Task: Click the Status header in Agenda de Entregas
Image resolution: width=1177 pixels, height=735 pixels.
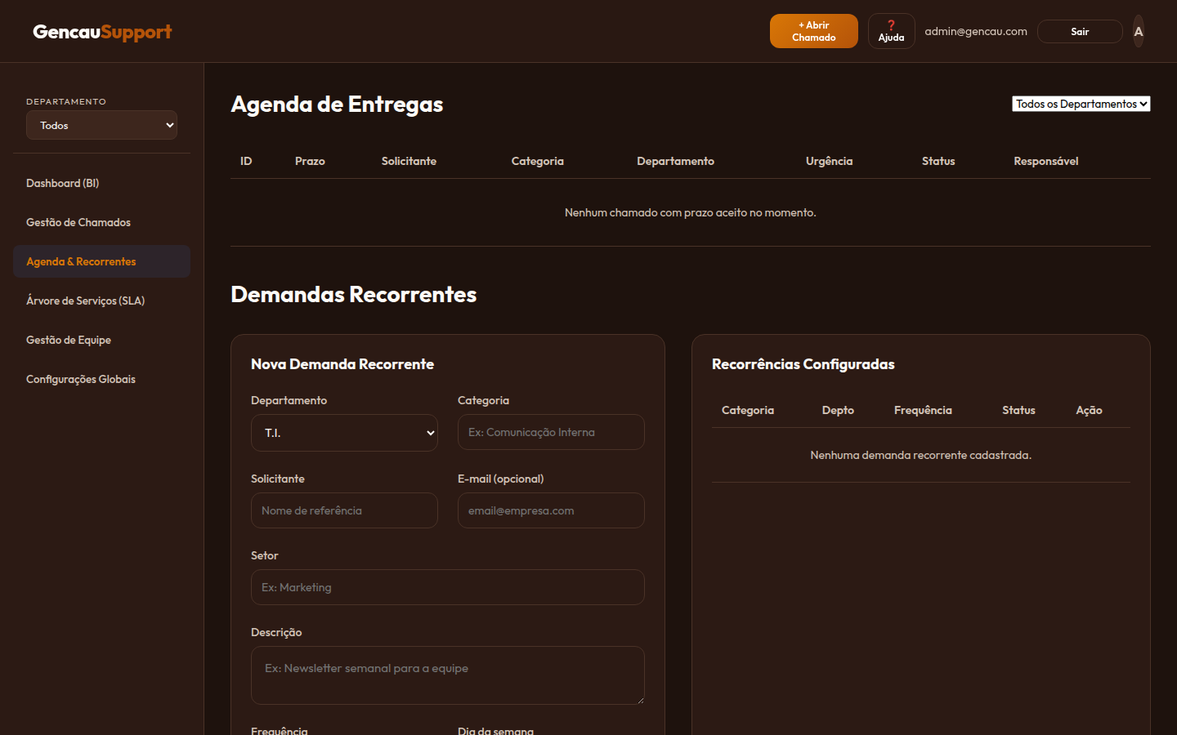Action: pyautogui.click(x=938, y=161)
